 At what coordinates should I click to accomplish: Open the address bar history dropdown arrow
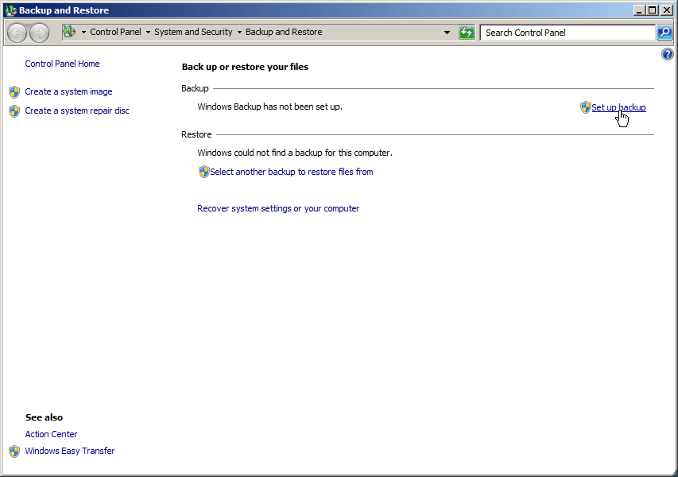point(447,33)
